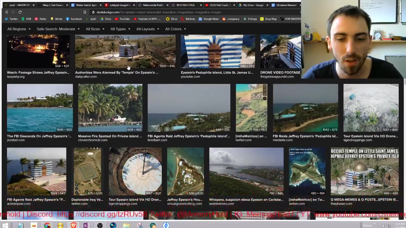Expand the All Colors filter
This screenshot has height=228, width=406.
[176, 29]
